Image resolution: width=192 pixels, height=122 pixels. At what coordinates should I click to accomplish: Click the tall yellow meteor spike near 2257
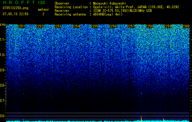[x=141, y=119]
